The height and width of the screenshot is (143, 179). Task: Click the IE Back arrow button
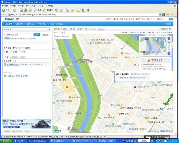pos(4,10)
